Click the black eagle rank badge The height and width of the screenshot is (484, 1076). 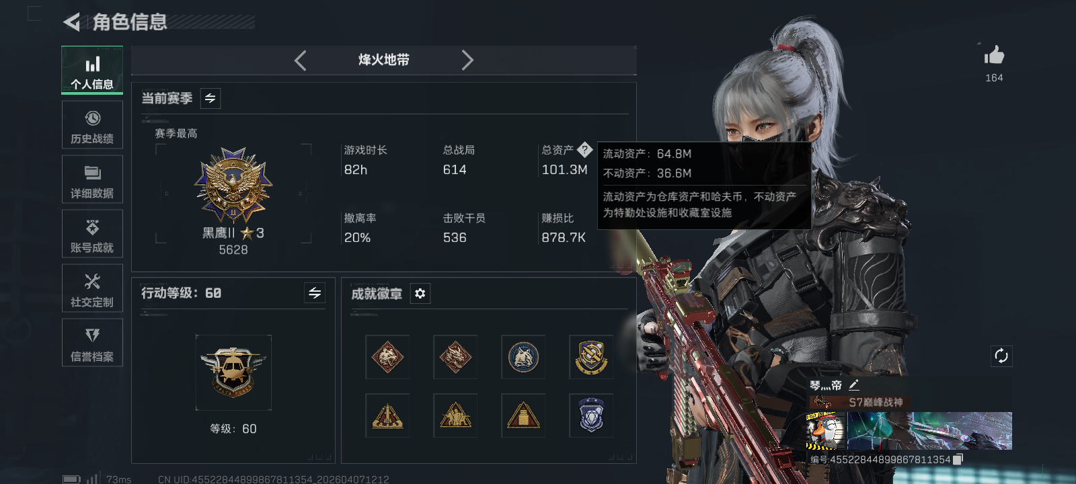pyautogui.click(x=233, y=186)
